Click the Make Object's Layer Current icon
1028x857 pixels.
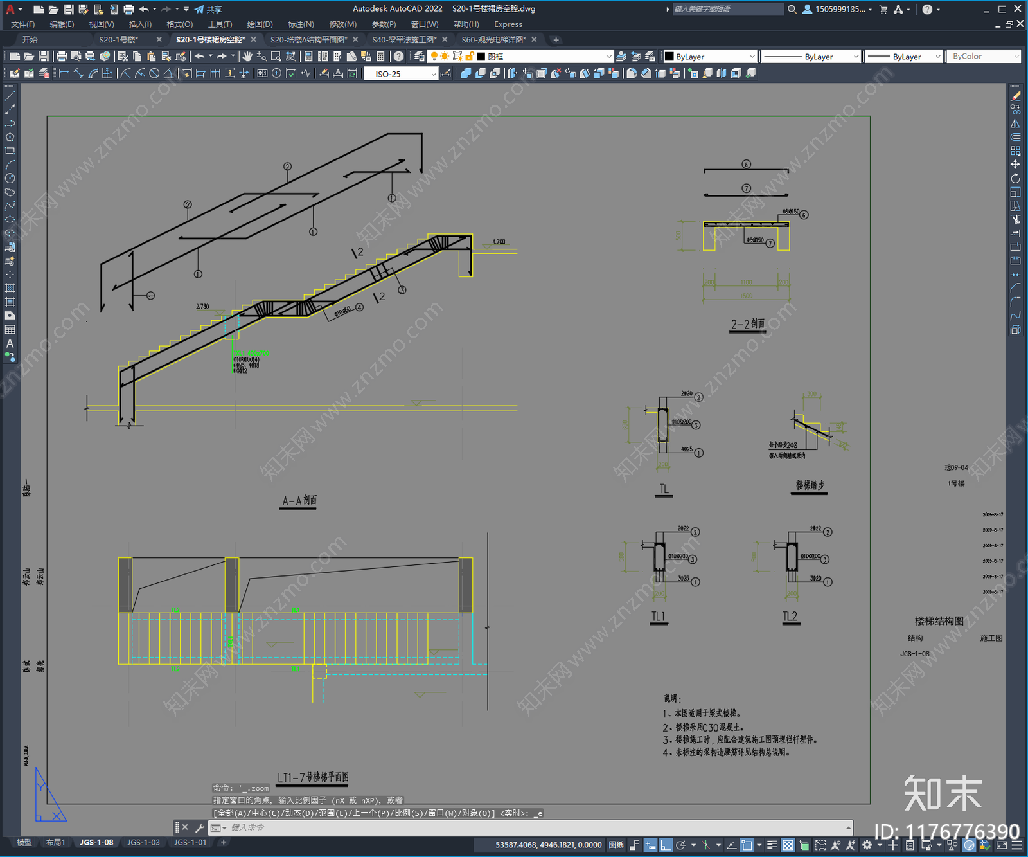click(x=621, y=57)
